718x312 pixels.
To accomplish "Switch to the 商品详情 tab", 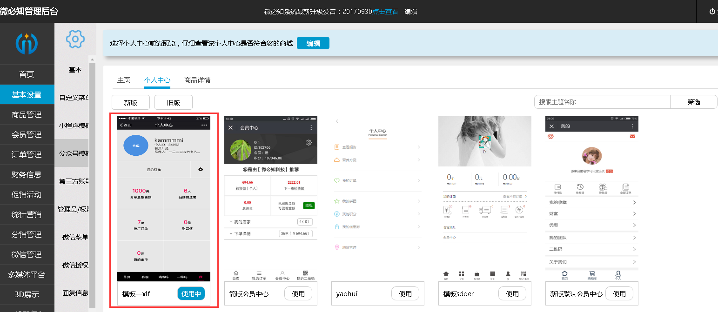I will [x=197, y=80].
